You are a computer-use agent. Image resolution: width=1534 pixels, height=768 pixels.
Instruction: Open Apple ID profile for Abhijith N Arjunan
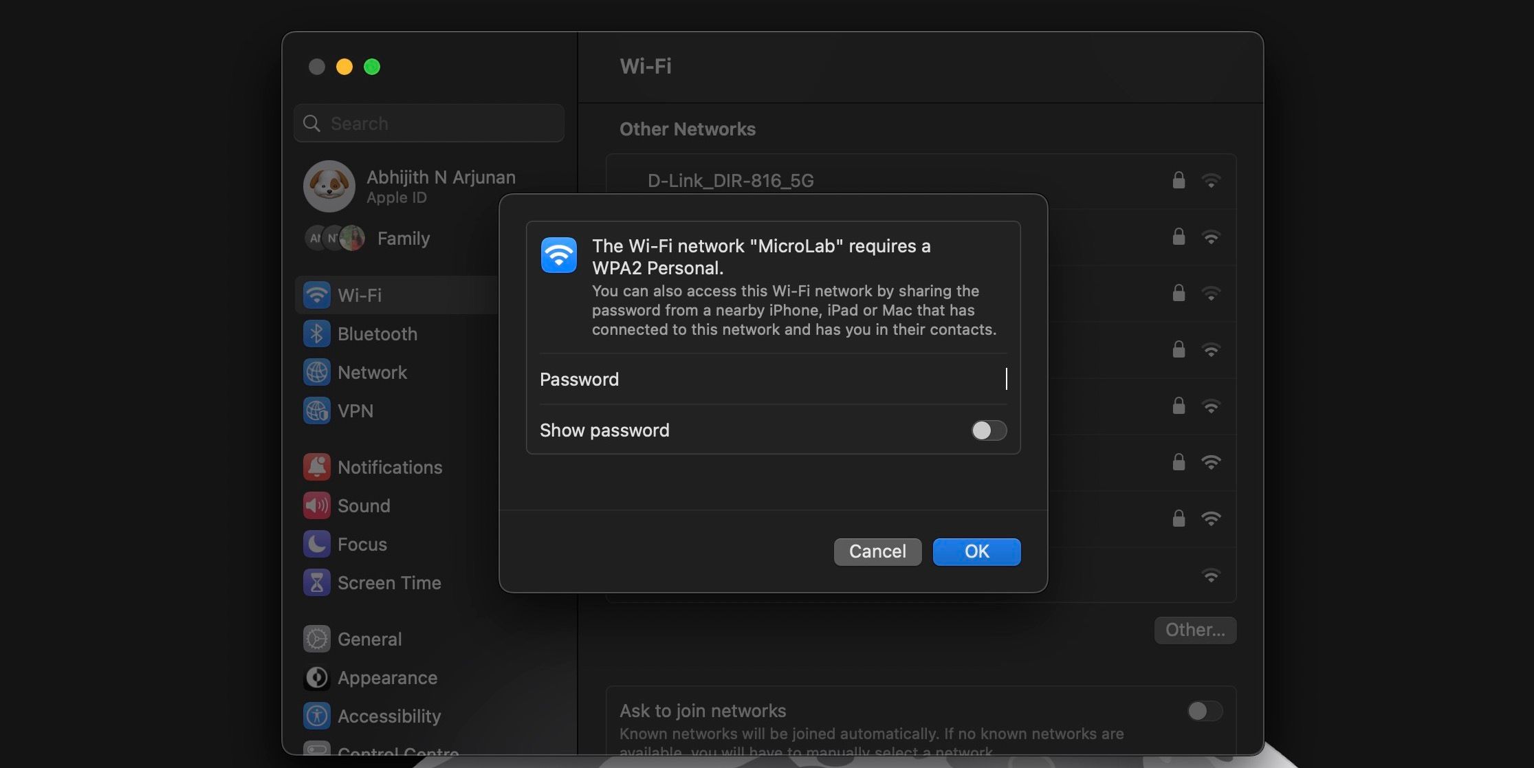click(x=440, y=186)
